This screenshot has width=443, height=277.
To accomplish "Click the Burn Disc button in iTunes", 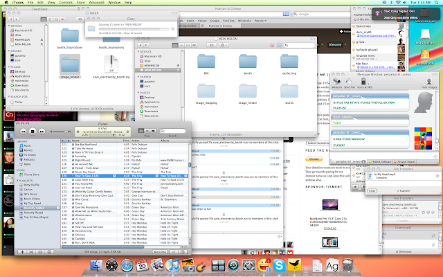I will coord(160,251).
